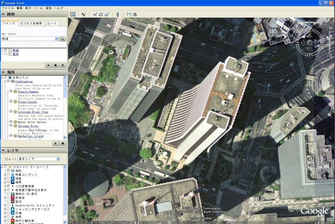The width and height of the screenshot is (335, 224).
Task: Click the add image overlay toolbar icon
Action: (x=107, y=15)
